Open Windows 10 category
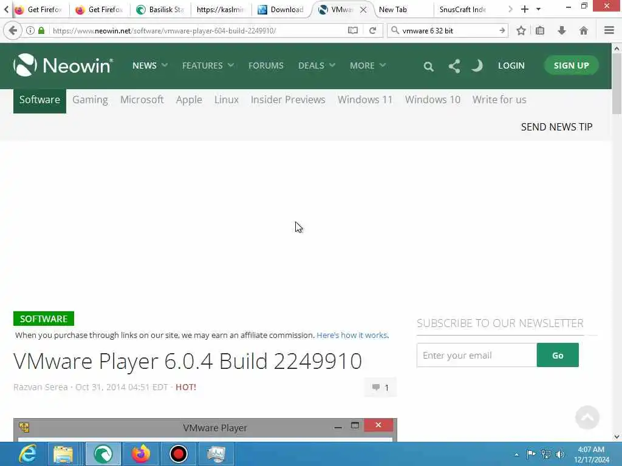 (432, 100)
